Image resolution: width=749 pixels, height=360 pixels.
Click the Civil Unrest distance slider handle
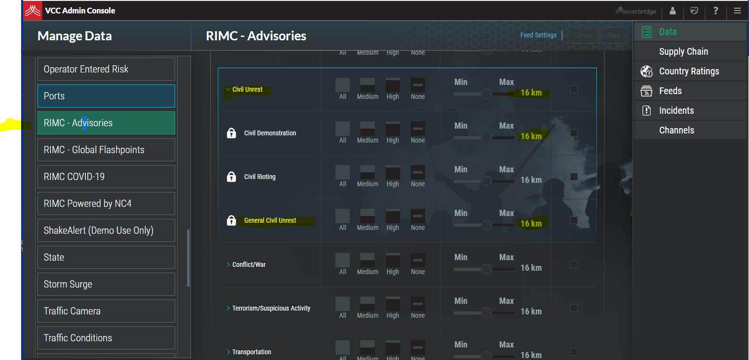[486, 94]
